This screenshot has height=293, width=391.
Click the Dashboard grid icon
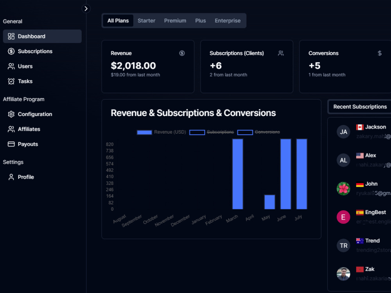pos(11,36)
